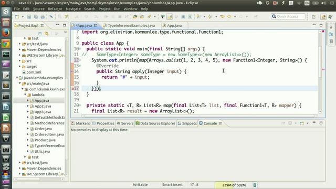This screenshot has height=189, width=336.
Task: Open the Run menu
Action: (x=117, y=9)
